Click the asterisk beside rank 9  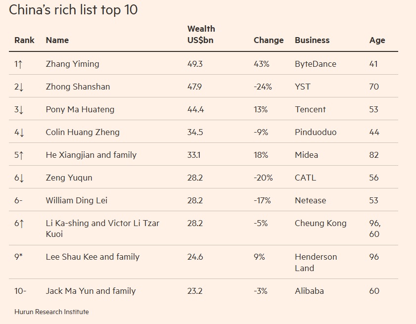point(21,256)
